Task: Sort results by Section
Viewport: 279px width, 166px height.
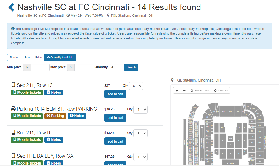Action: [x=15, y=58]
